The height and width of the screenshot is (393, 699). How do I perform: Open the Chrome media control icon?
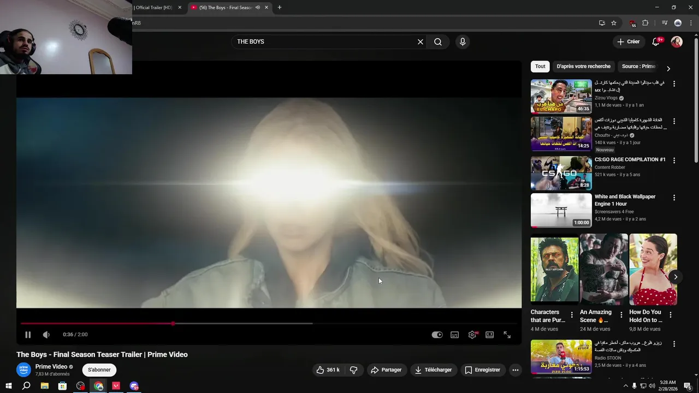(x=665, y=23)
